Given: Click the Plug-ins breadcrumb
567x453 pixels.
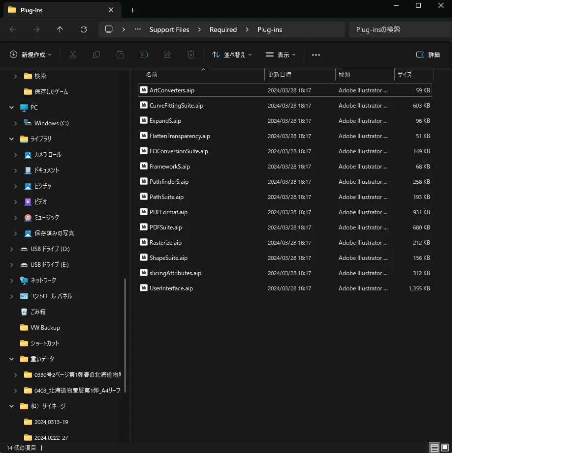Looking at the screenshot, I should tap(270, 29).
